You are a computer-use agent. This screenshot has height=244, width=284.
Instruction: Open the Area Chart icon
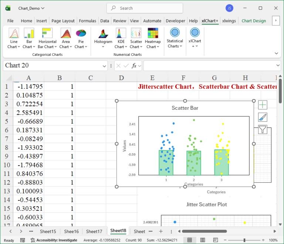65,33
